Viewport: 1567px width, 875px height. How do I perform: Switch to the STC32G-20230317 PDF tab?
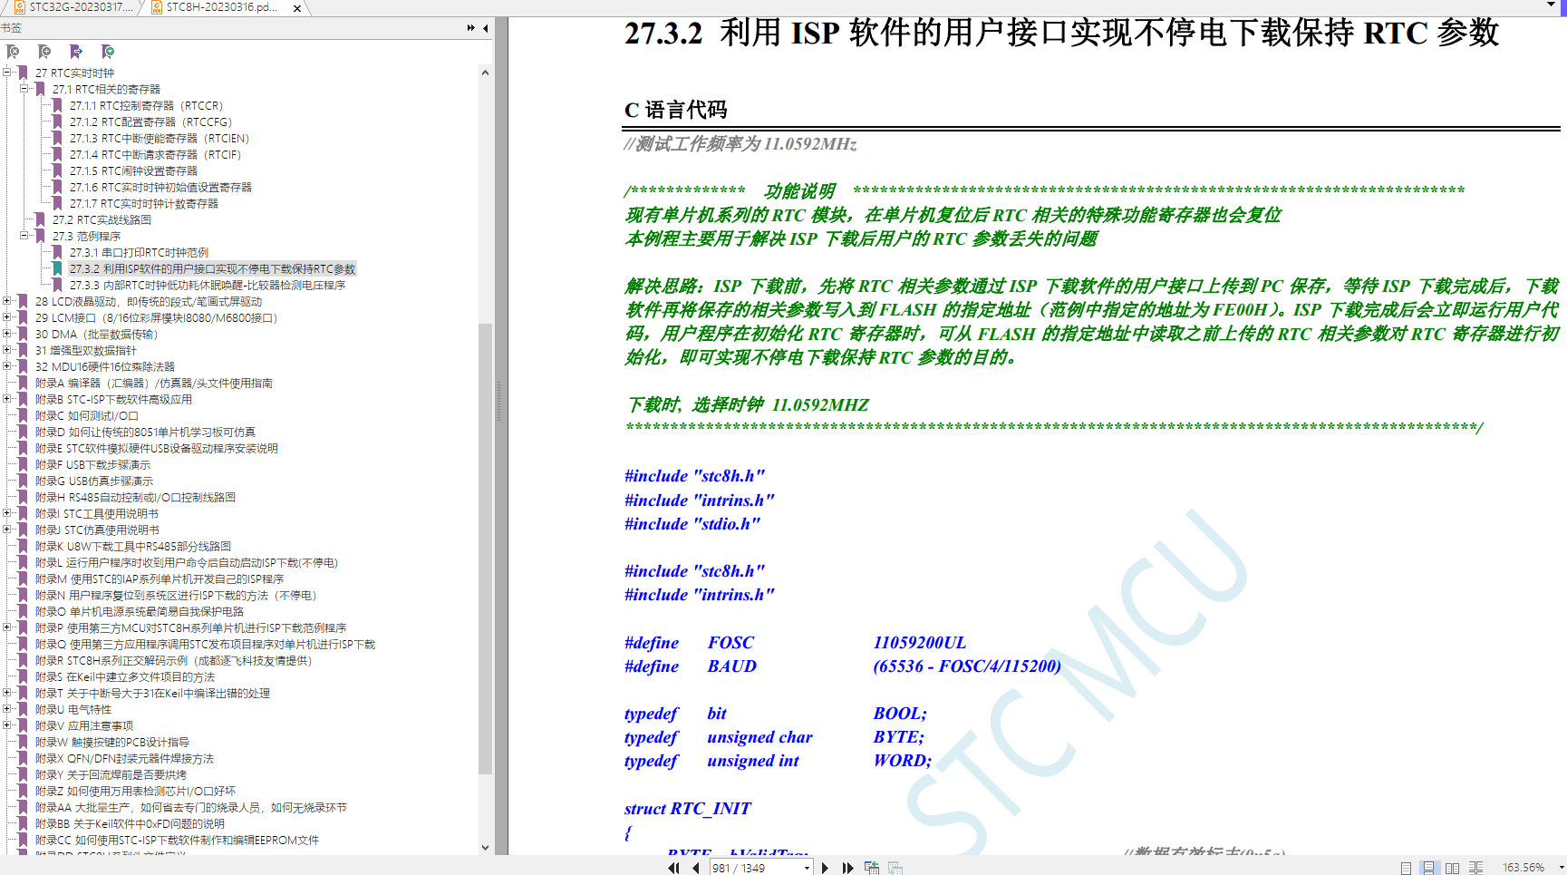73,7
